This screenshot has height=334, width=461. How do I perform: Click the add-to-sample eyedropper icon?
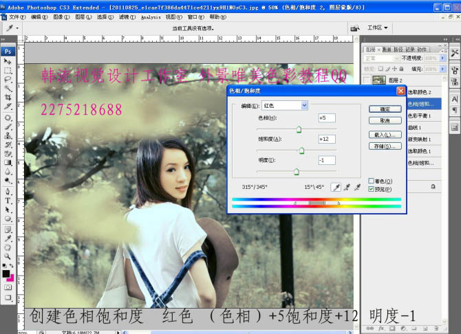click(x=347, y=187)
